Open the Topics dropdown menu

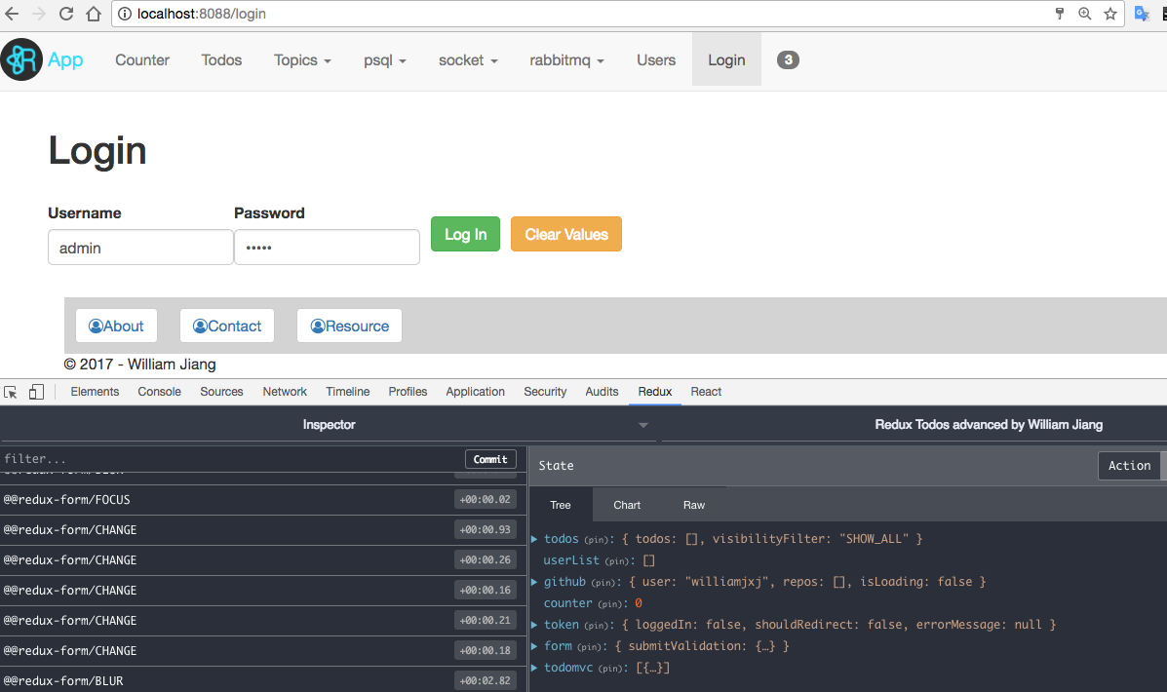pos(302,60)
